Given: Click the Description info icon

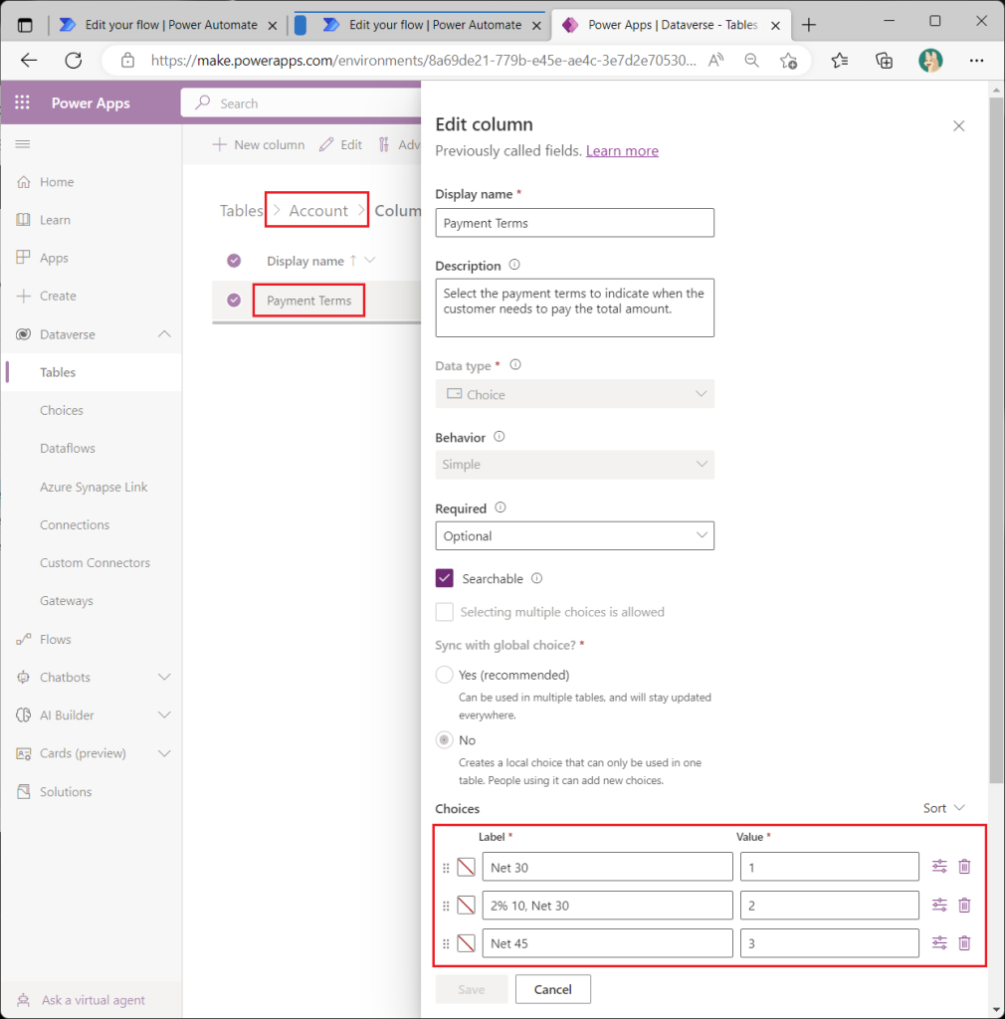Looking at the screenshot, I should 513,265.
